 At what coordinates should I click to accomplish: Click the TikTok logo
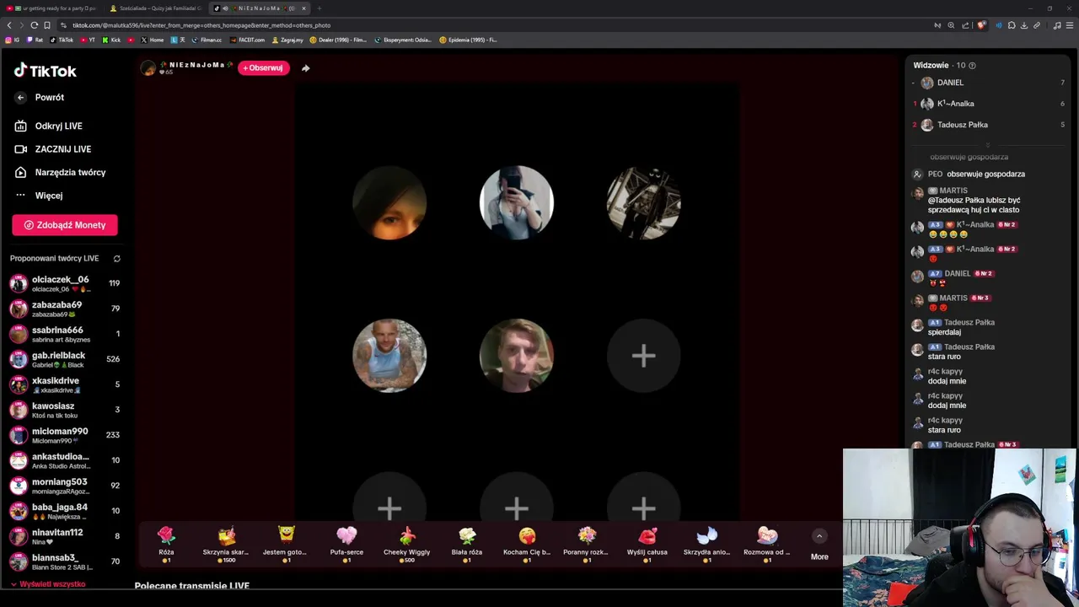tap(45, 71)
